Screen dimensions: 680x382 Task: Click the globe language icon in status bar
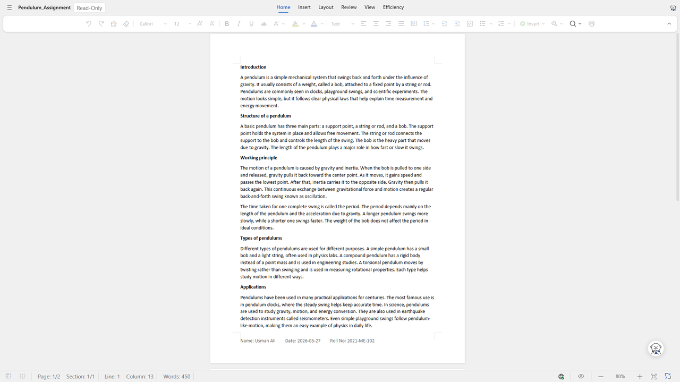(x=562, y=377)
